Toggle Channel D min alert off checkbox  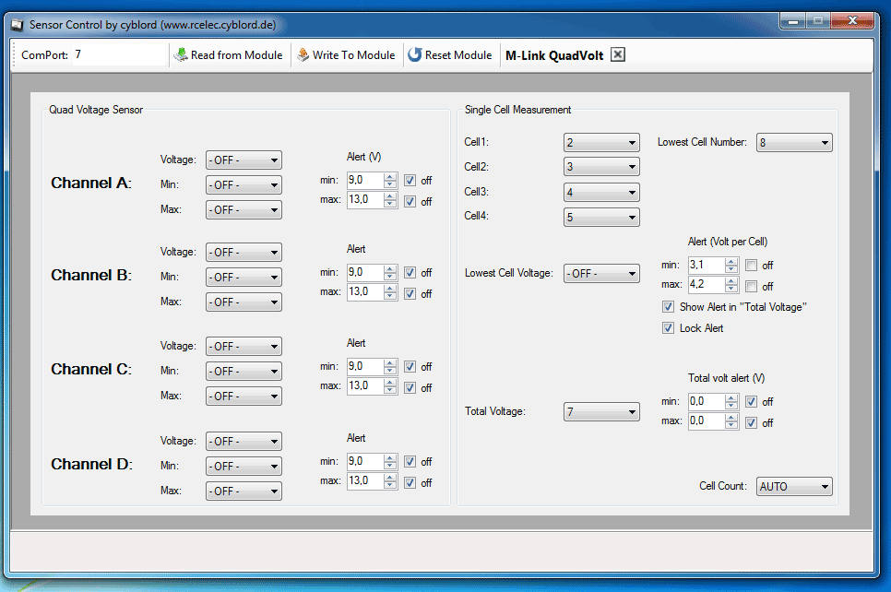pyautogui.click(x=410, y=461)
